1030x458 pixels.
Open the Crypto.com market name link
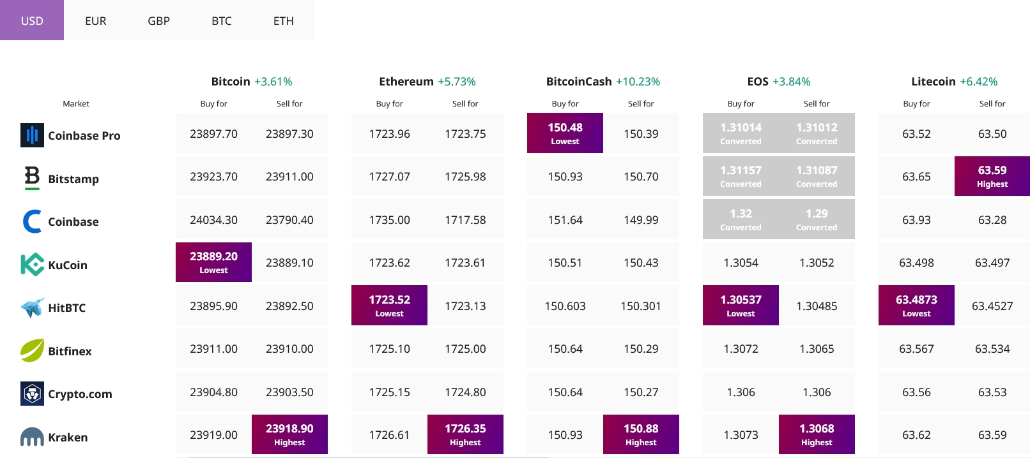click(x=81, y=394)
